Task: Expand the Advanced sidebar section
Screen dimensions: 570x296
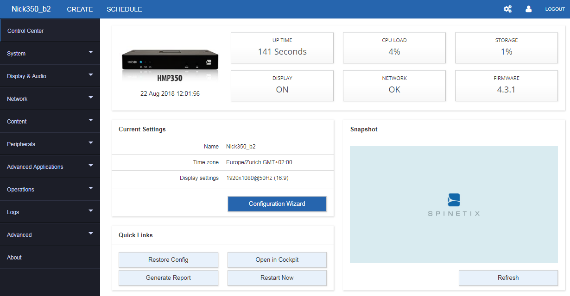Action: pos(50,234)
